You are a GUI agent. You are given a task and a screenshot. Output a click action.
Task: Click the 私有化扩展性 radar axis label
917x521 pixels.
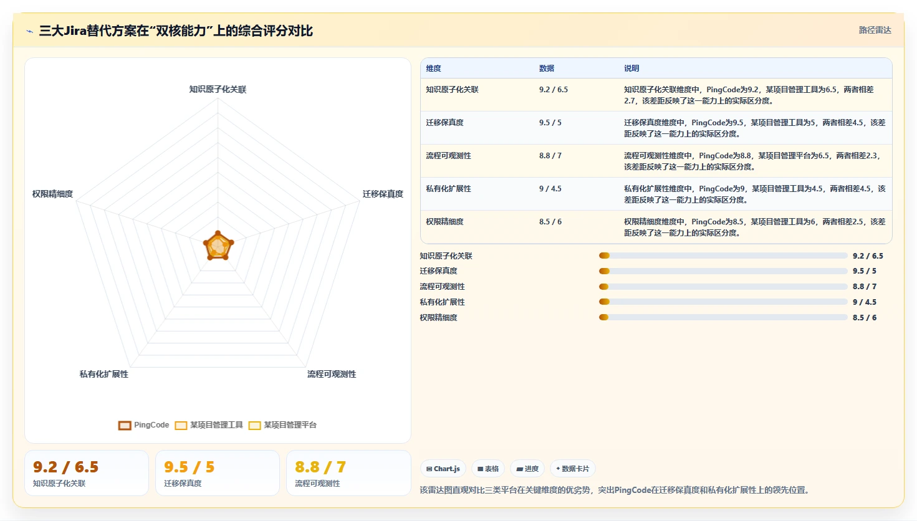coord(104,375)
